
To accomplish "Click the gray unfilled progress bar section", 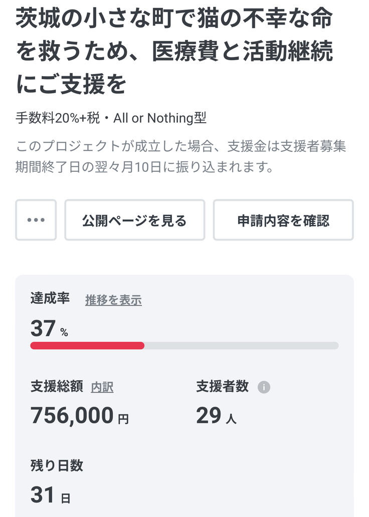I will (x=241, y=345).
